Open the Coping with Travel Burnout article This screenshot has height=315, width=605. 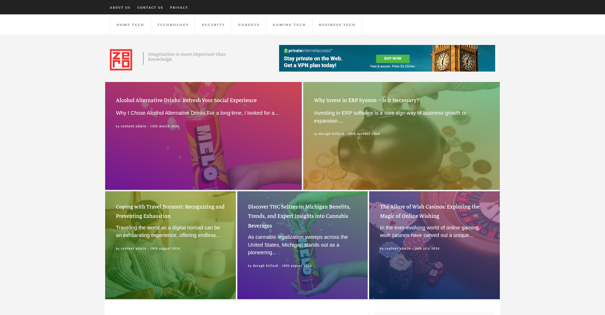[x=170, y=211]
